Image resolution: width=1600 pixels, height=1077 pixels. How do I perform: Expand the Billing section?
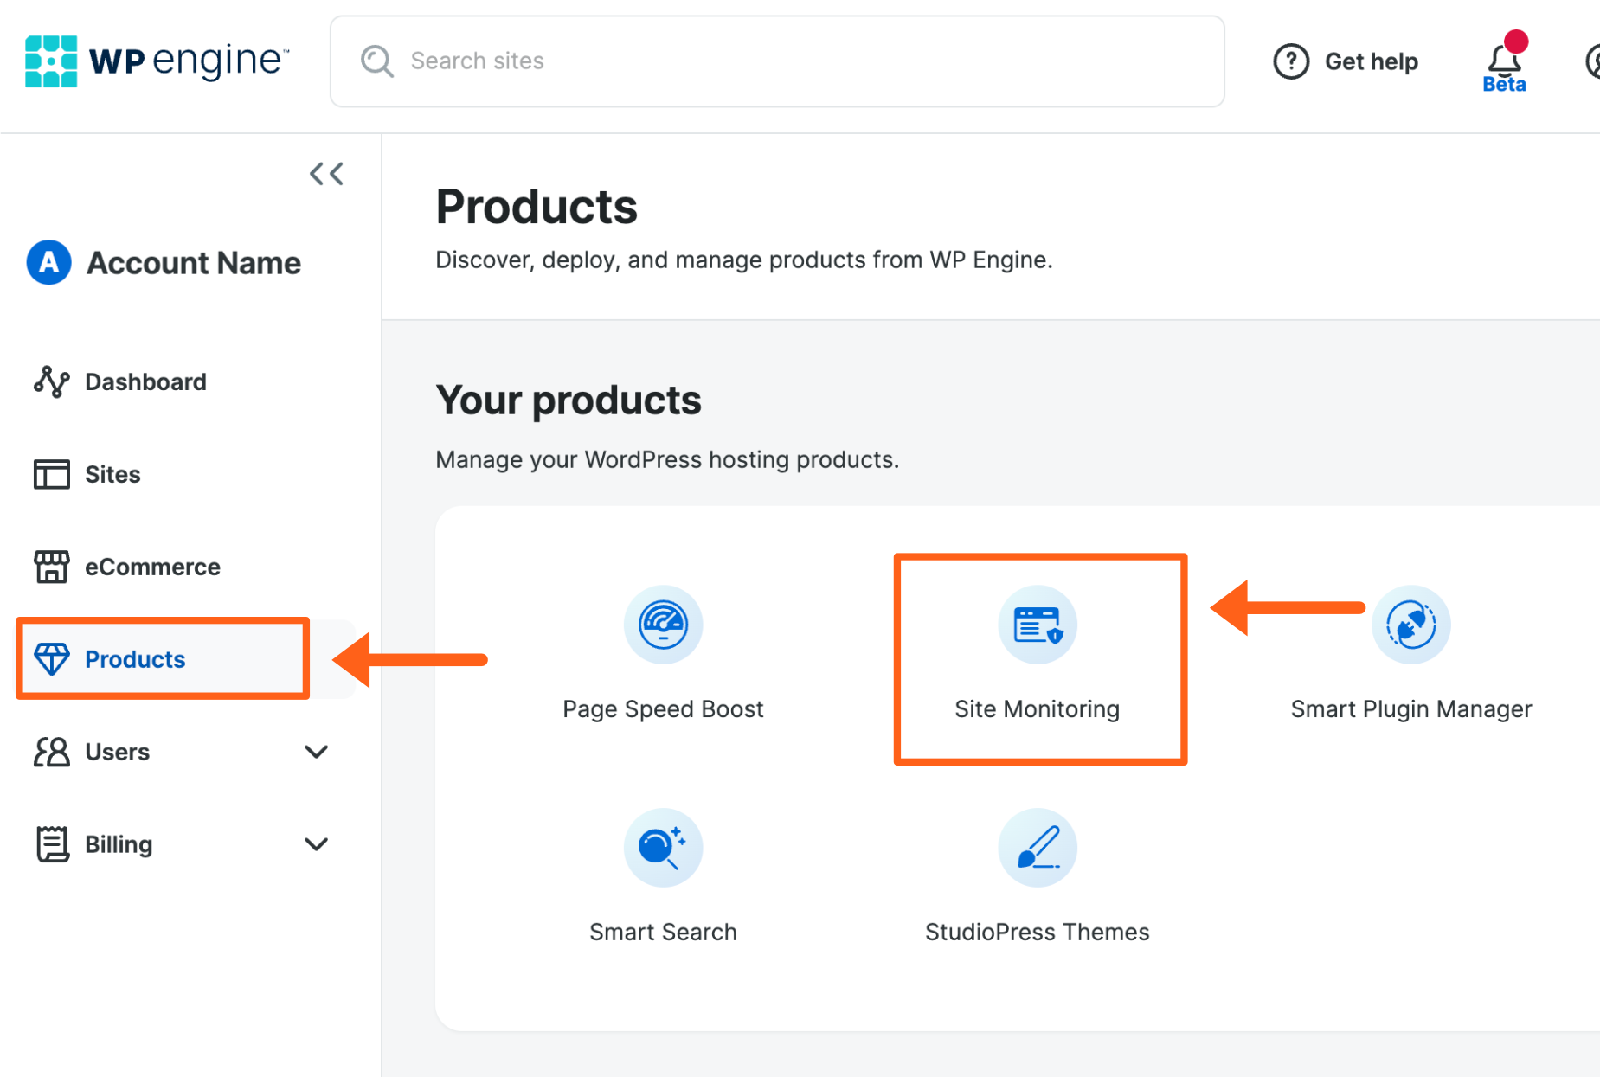click(316, 843)
